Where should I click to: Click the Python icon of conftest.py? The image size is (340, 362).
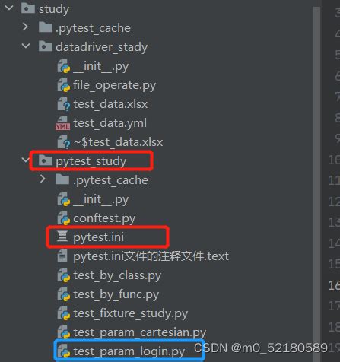coord(63,218)
